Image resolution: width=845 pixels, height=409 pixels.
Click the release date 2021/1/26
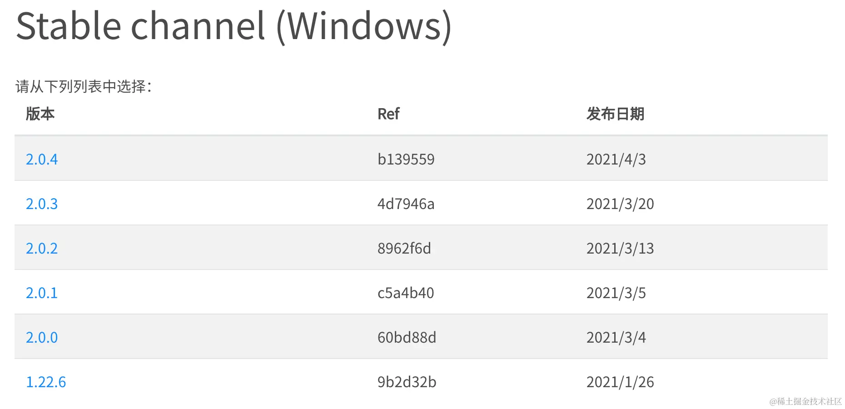620,382
